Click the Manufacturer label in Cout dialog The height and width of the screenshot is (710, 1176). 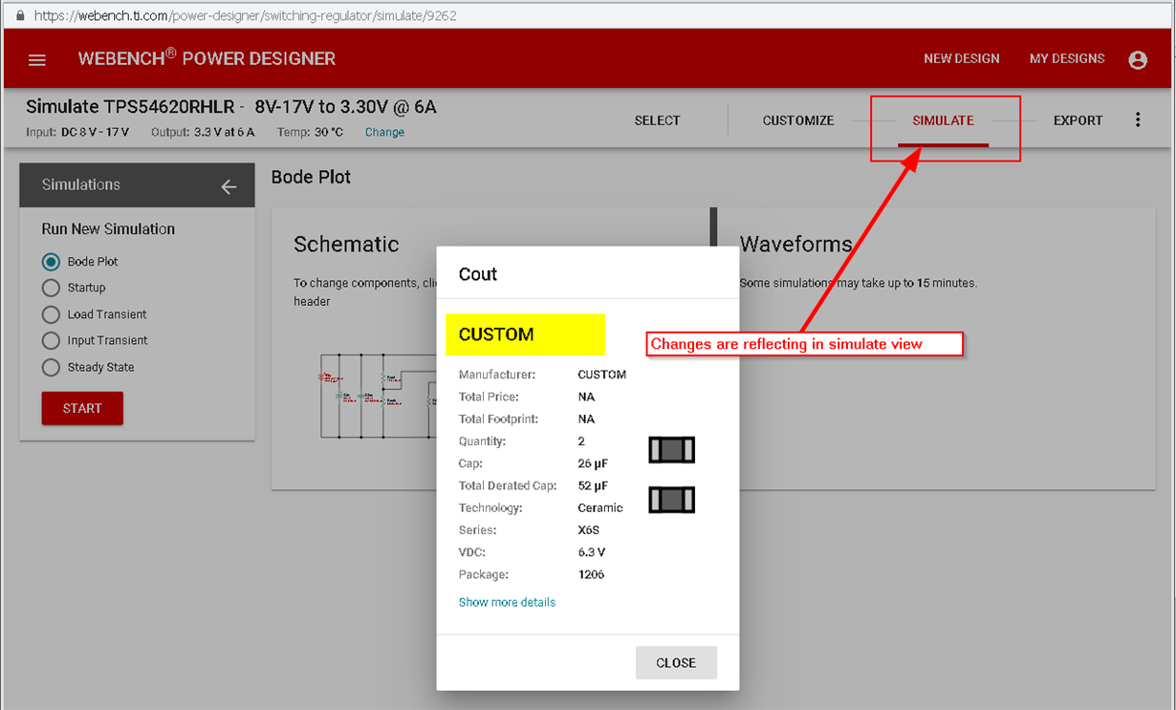click(497, 375)
